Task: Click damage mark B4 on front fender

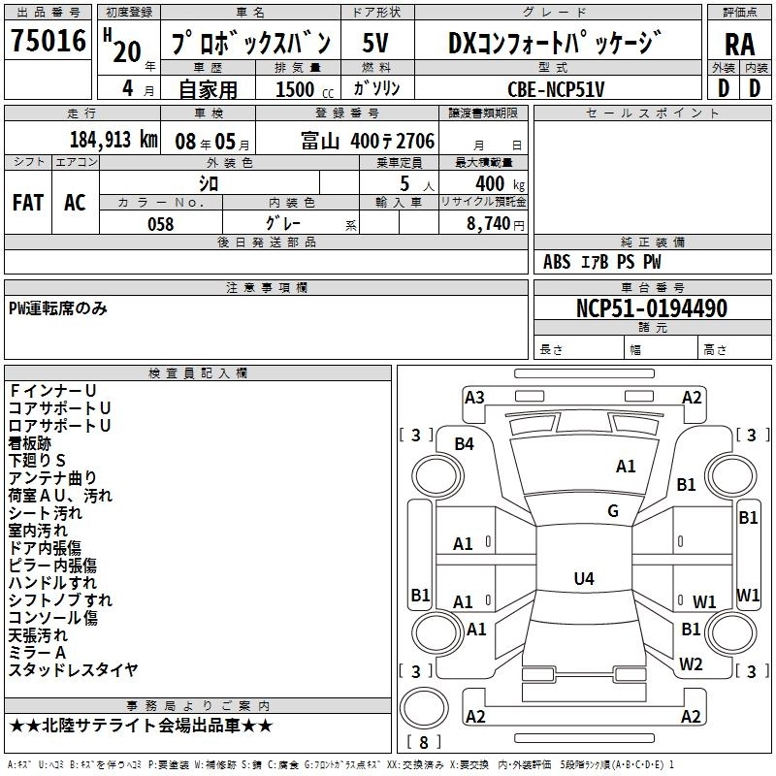Action: (x=465, y=444)
